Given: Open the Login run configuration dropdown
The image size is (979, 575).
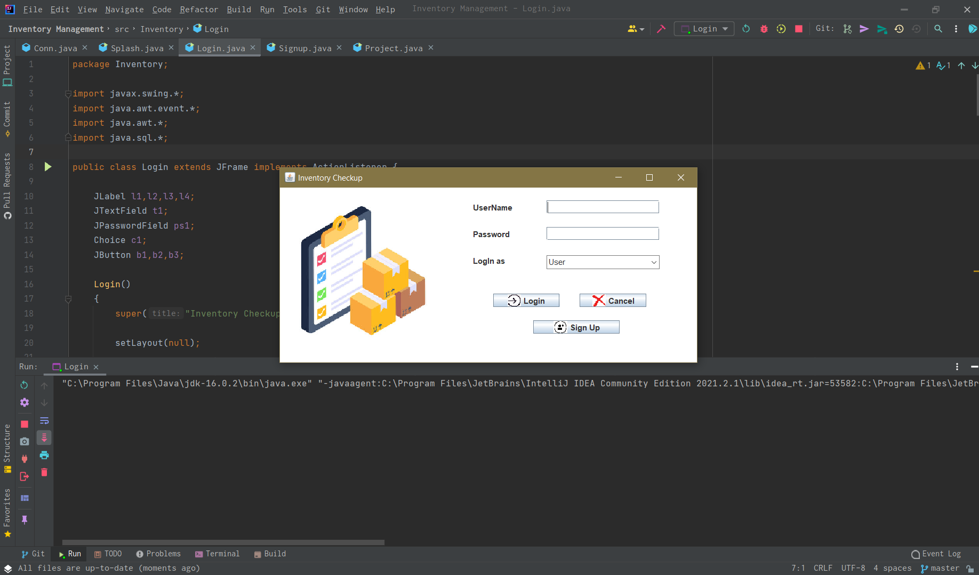Looking at the screenshot, I should pos(704,29).
